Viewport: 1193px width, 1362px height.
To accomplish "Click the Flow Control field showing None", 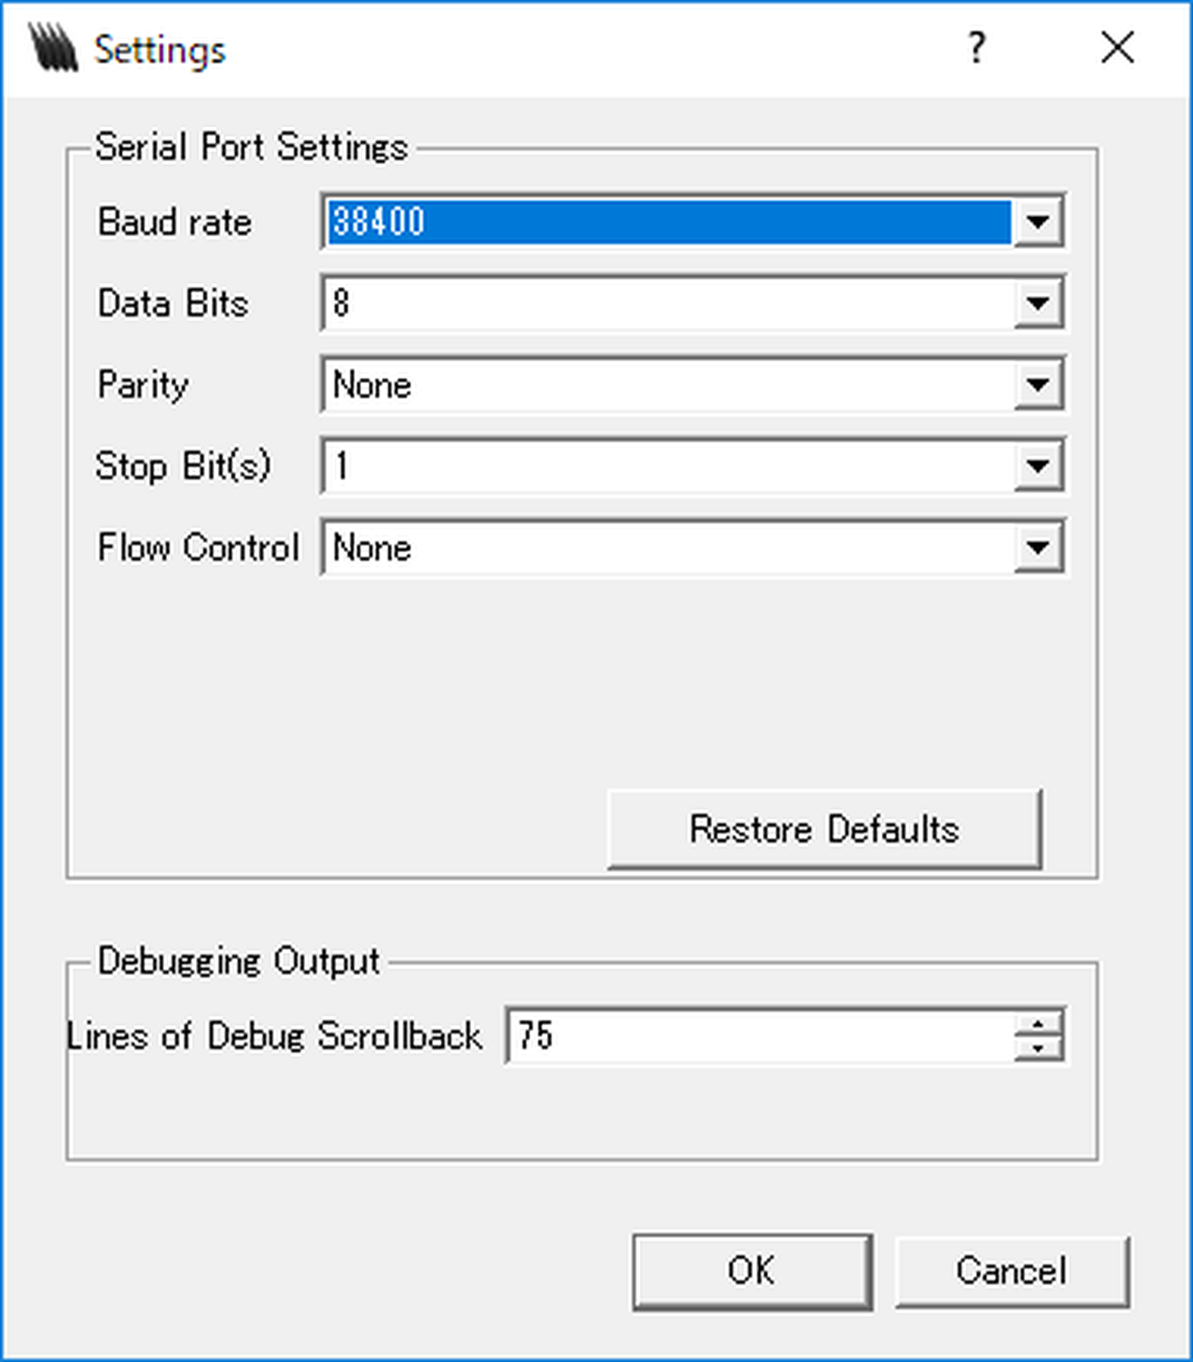I will pyautogui.click(x=667, y=548).
